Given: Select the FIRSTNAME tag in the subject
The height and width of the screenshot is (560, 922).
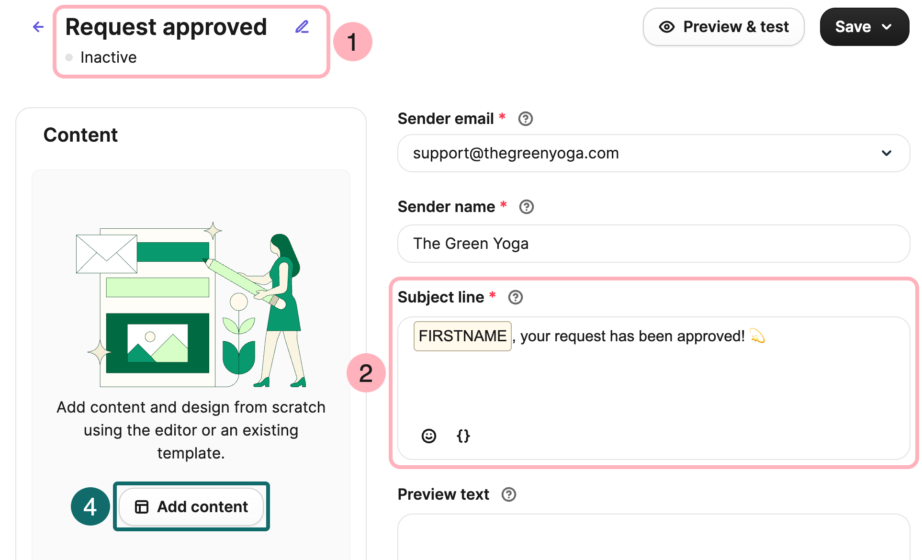Looking at the screenshot, I should (x=462, y=336).
